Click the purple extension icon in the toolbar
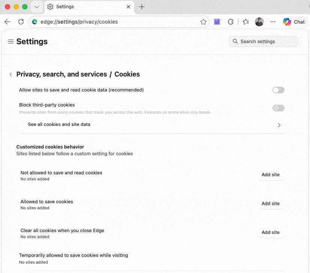The width and height of the screenshot is (310, 273). 217,22
